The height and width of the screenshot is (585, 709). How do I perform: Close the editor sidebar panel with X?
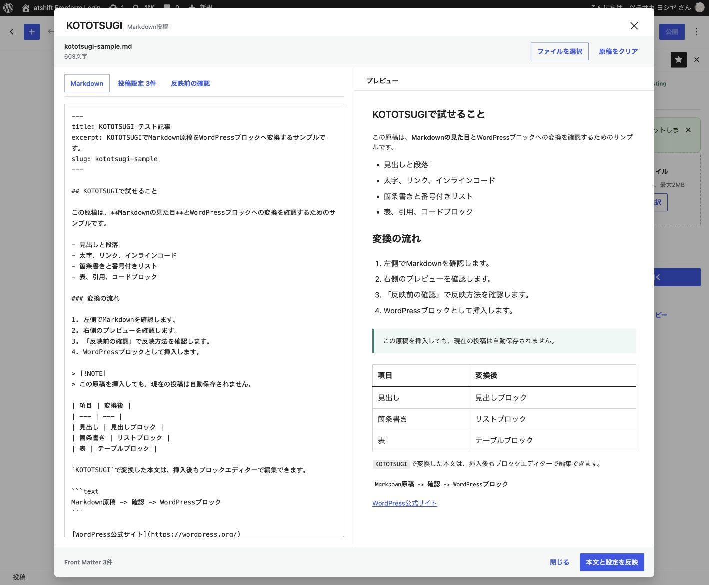697,60
